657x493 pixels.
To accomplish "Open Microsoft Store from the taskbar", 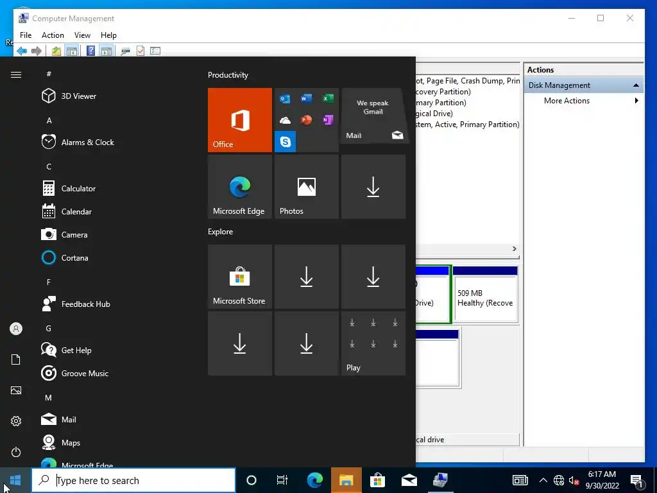I will pyautogui.click(x=377, y=480).
